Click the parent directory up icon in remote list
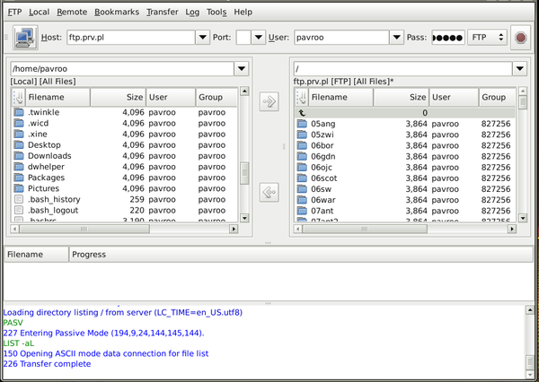Viewport: 539px width, 382px height. coord(302,113)
